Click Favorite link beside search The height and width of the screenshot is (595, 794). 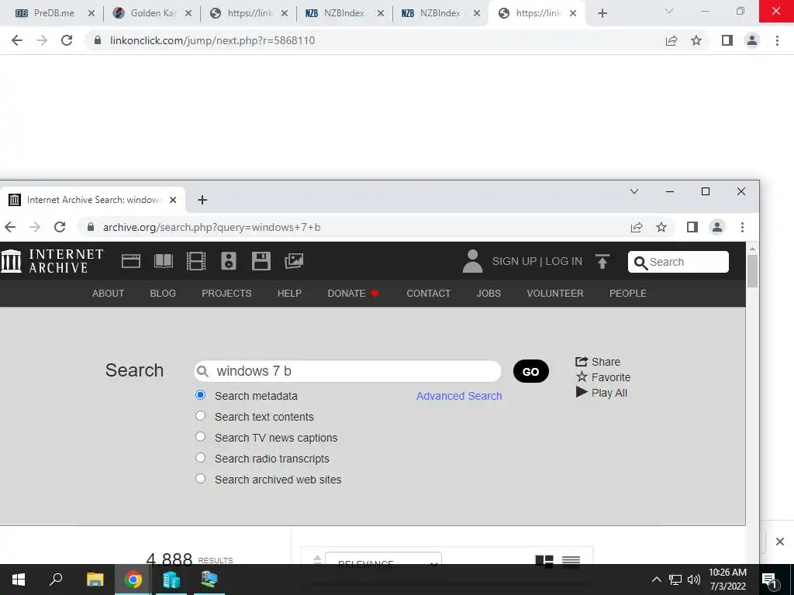coord(603,377)
